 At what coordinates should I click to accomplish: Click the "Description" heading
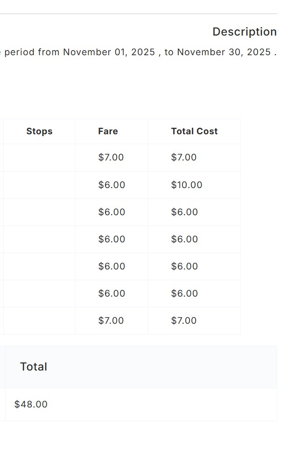pos(244,32)
